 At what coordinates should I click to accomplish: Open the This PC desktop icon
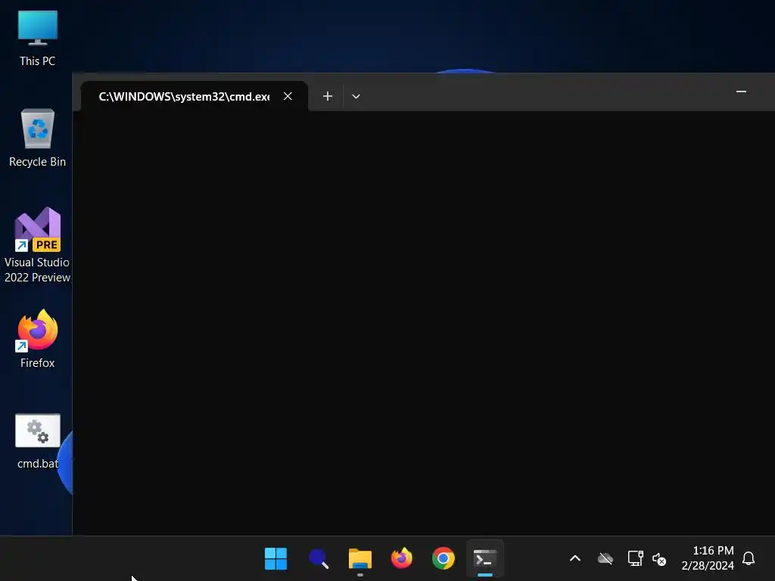click(x=37, y=38)
